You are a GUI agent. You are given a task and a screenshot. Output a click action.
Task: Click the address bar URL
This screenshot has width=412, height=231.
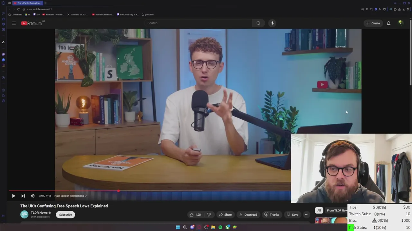tap(39, 9)
